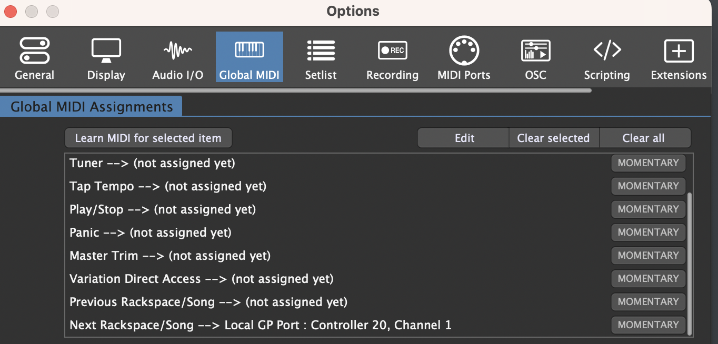The width and height of the screenshot is (718, 344).
Task: Open Audio I/O waveform icon
Action: pyautogui.click(x=177, y=50)
